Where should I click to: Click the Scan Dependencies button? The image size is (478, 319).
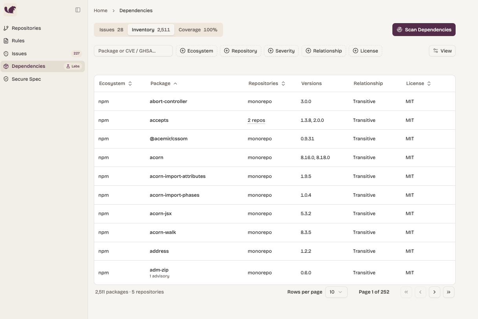pyautogui.click(x=424, y=30)
